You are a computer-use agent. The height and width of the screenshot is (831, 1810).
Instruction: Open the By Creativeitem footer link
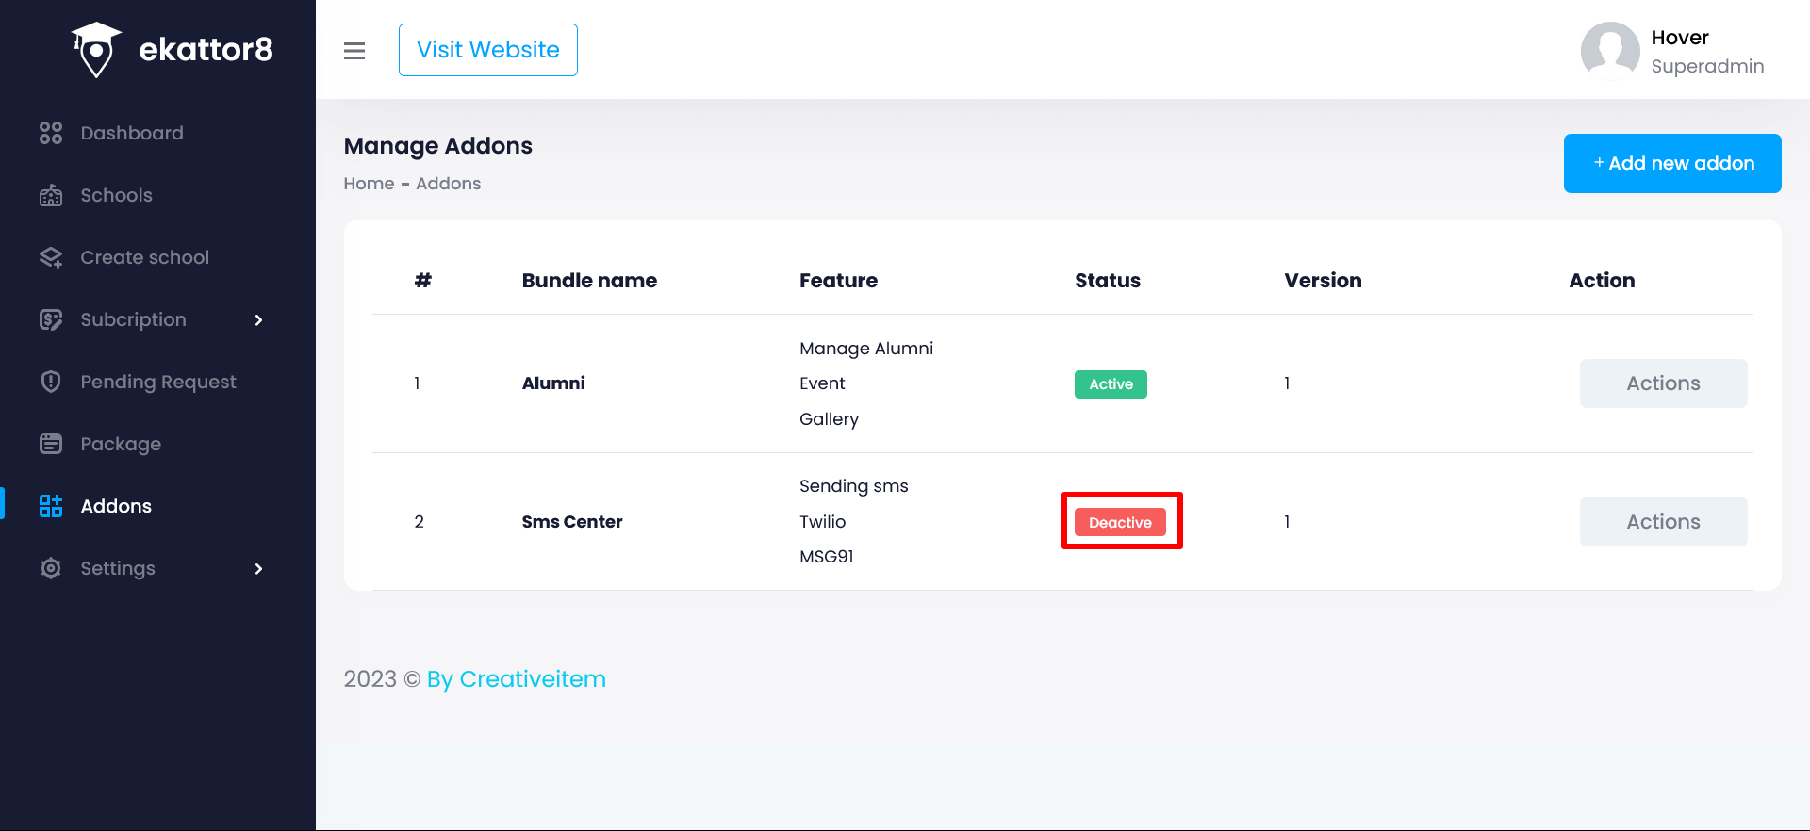(x=516, y=679)
